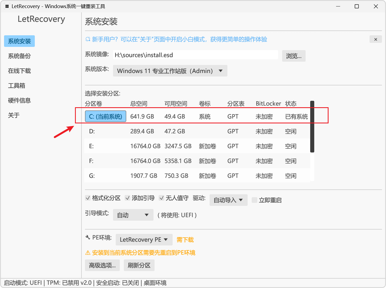
Task: Go to 系统备份 in the sidebar
Action: (19, 56)
